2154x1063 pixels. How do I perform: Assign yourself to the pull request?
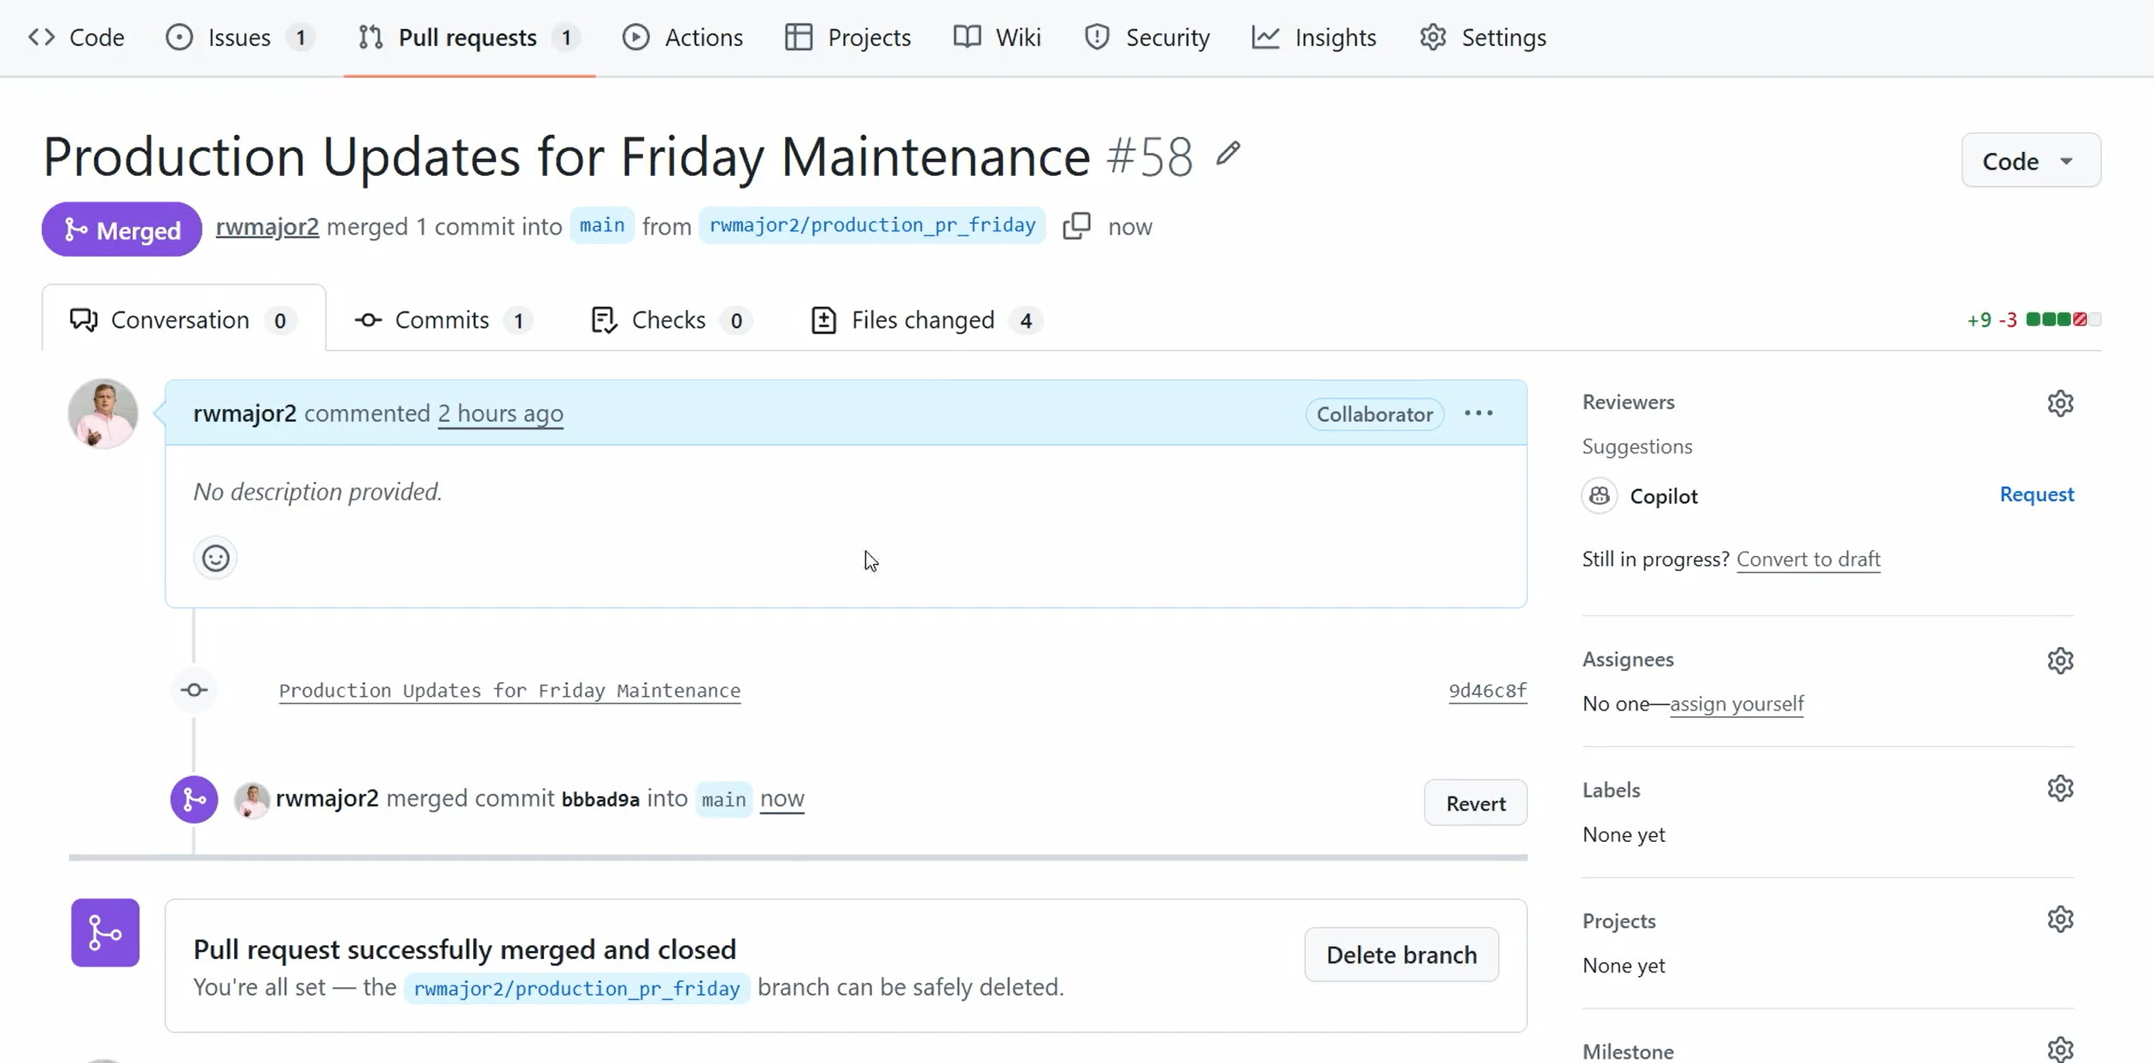1736,704
